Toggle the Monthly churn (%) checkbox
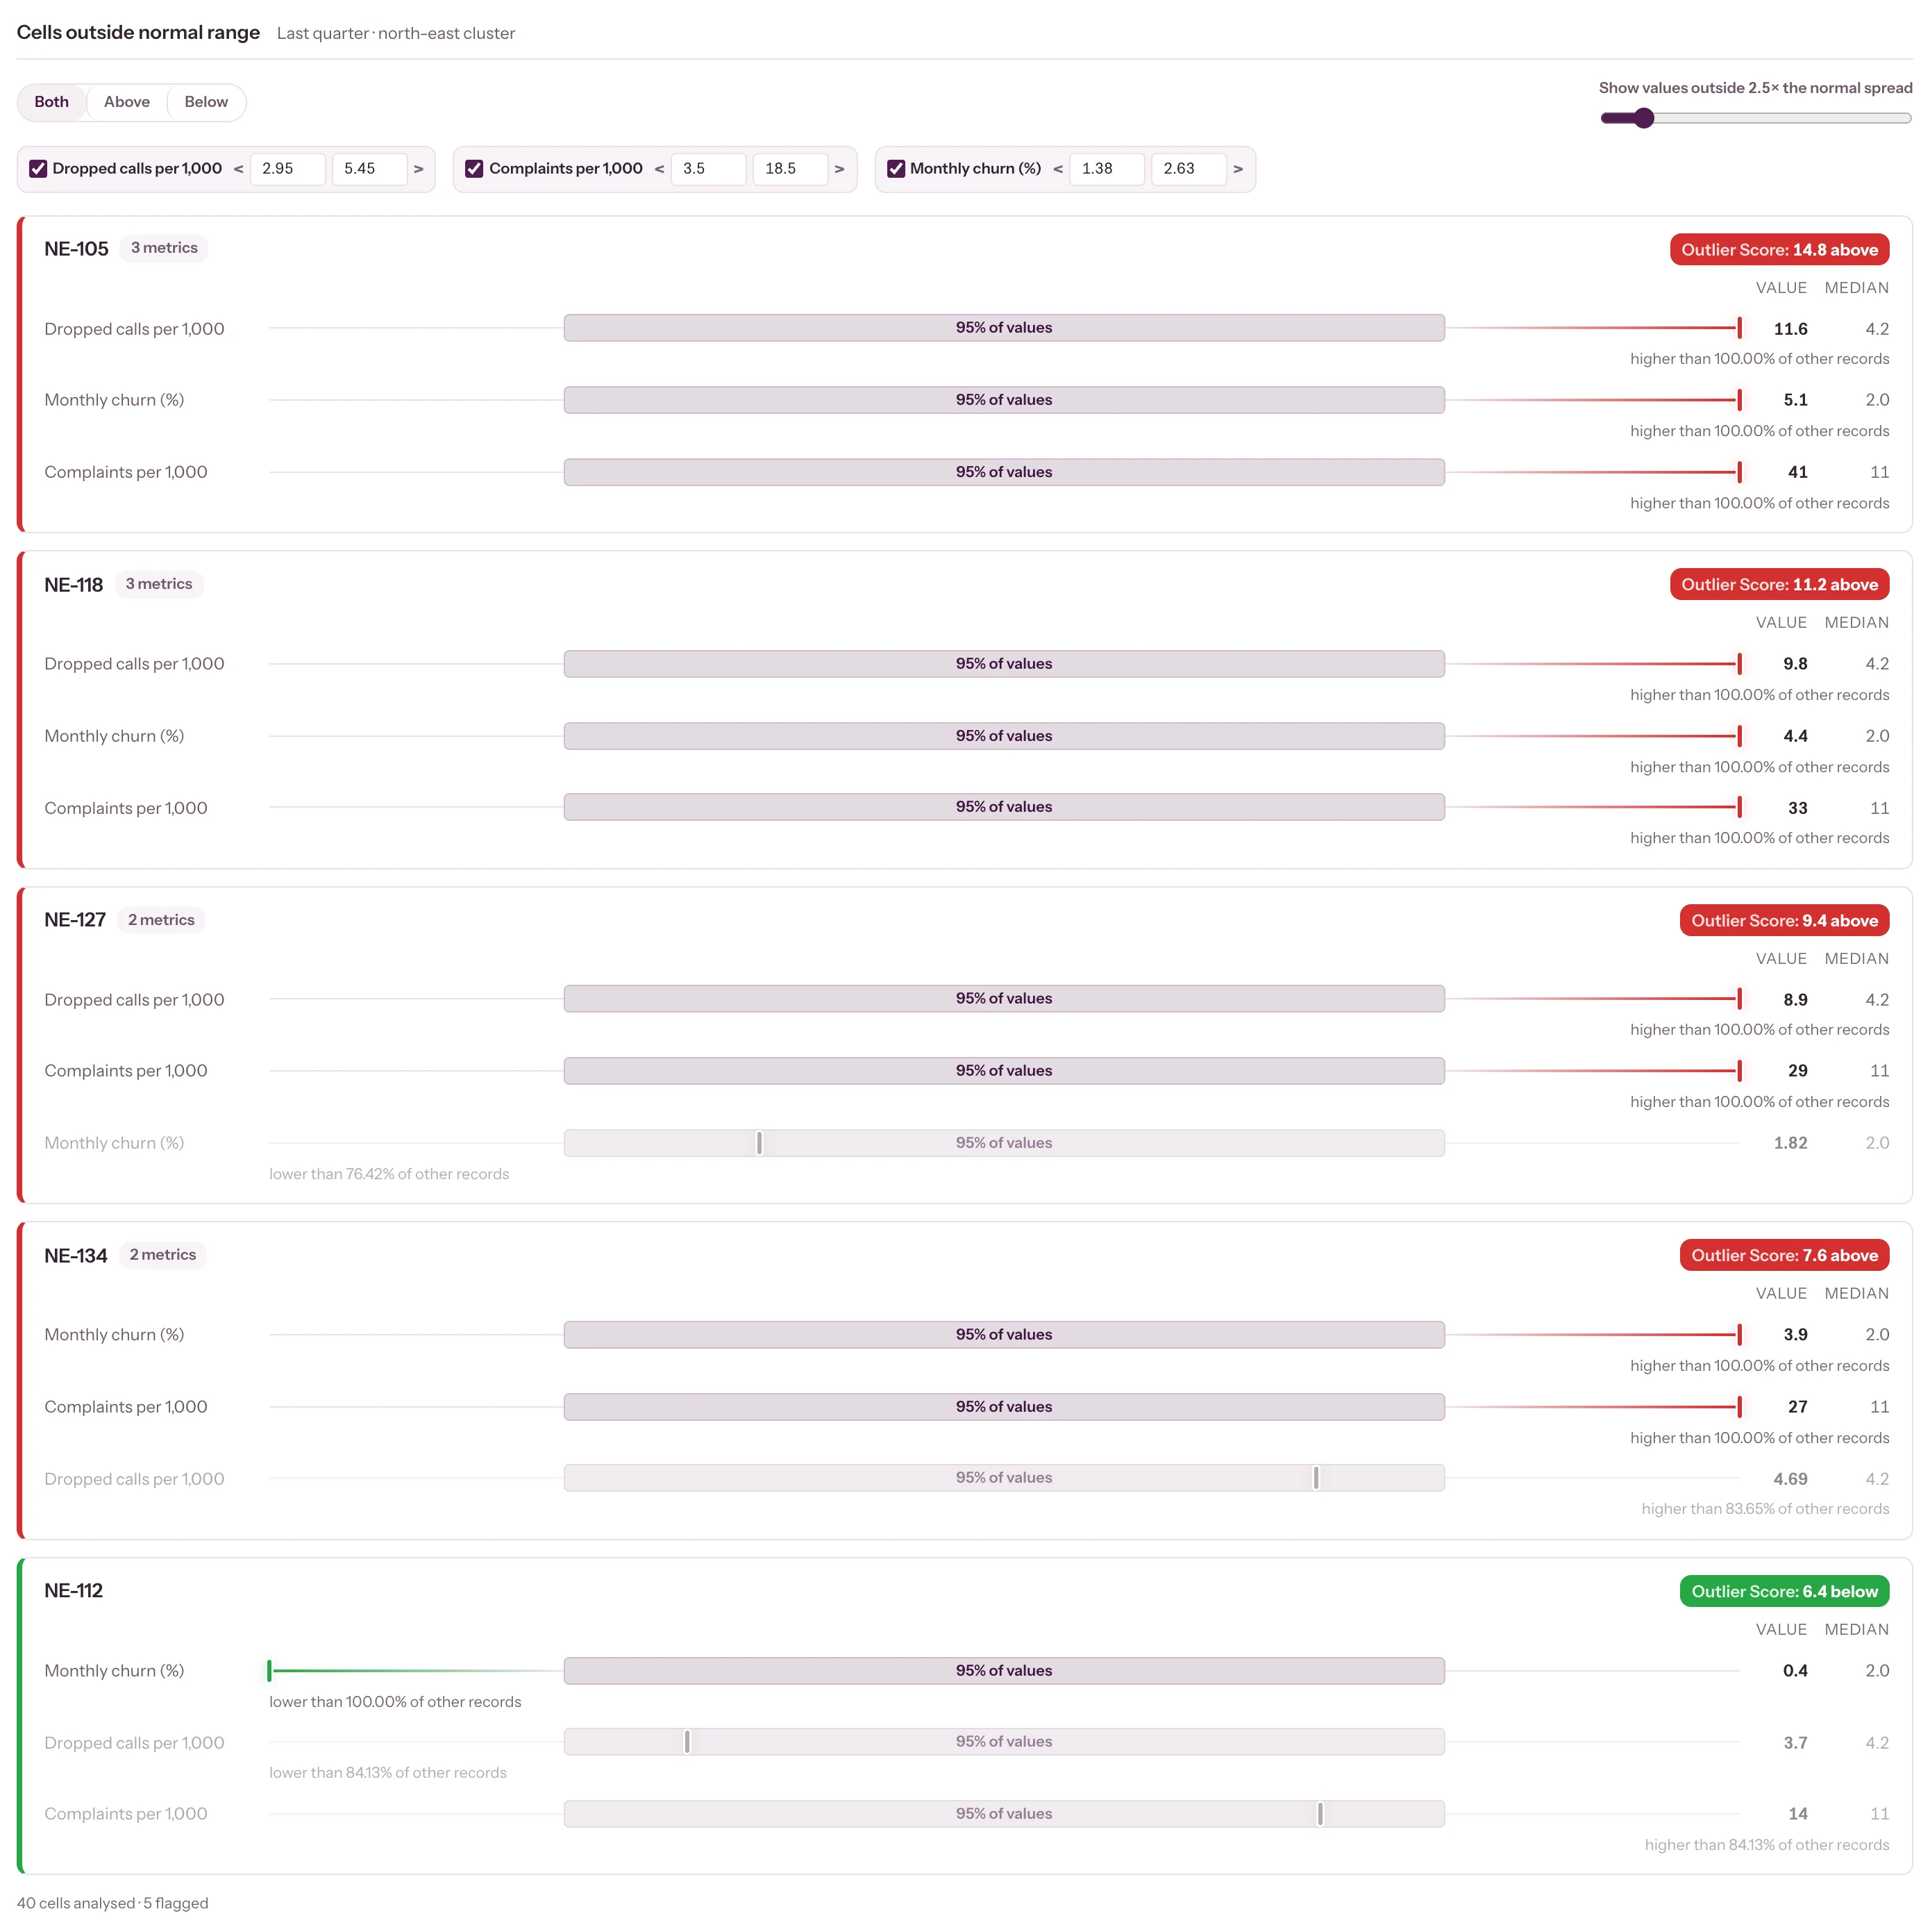The image size is (1930, 1932). pyautogui.click(x=896, y=169)
